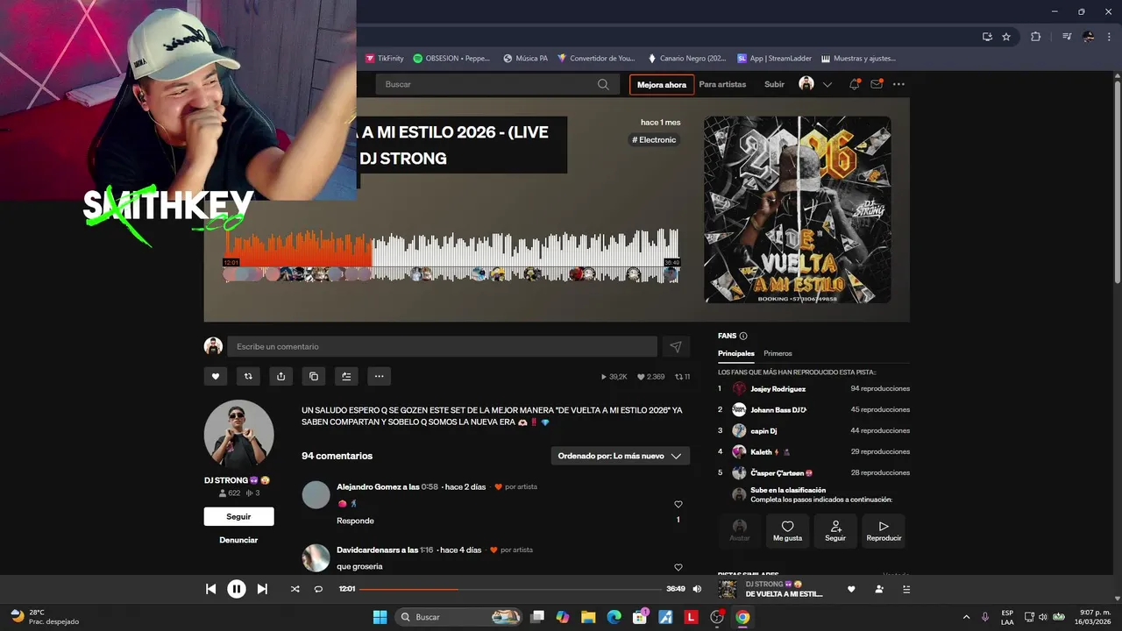Screen dimensions: 1122x631
Task: Open TikFinity bookmark
Action: point(384,59)
